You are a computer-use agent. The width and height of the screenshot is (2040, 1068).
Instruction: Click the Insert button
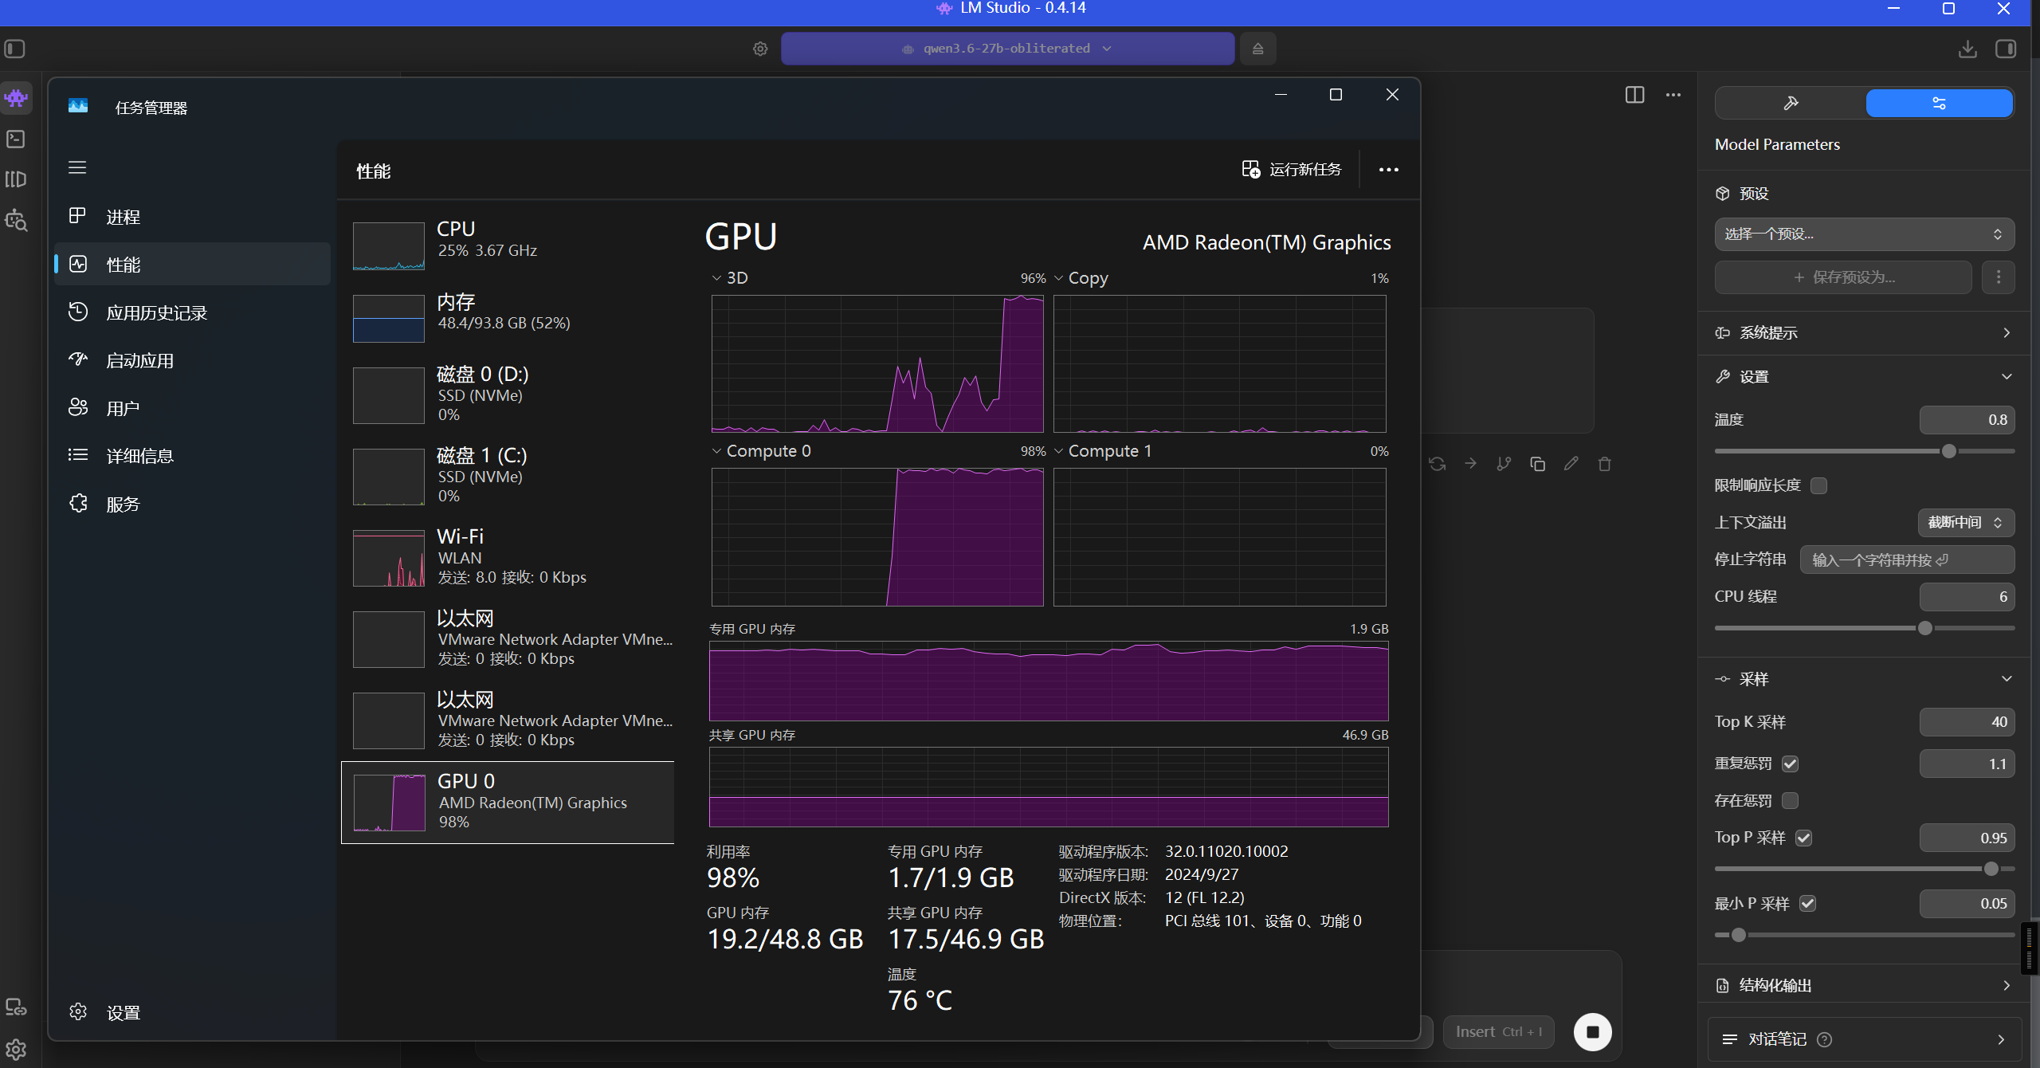point(1499,1032)
